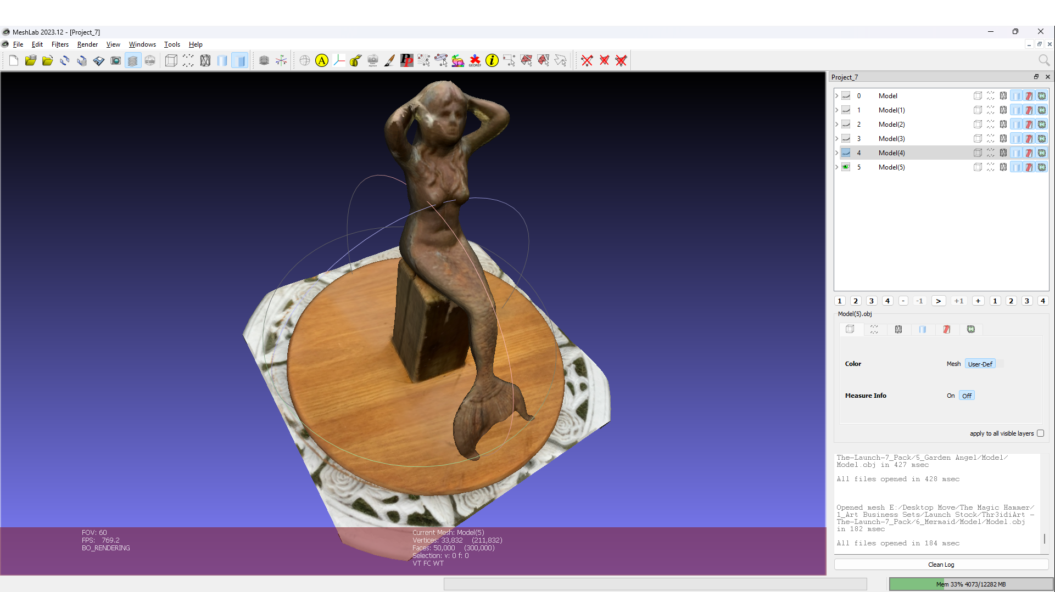
Task: Show the hidden Model(4) layer
Action: 846,153
